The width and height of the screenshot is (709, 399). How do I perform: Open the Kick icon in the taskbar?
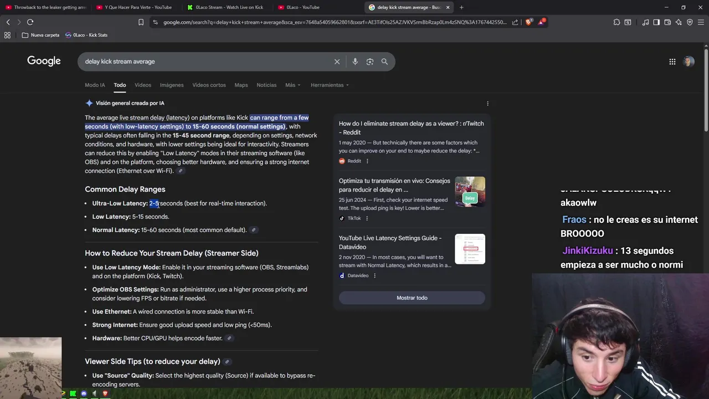pos(73,393)
